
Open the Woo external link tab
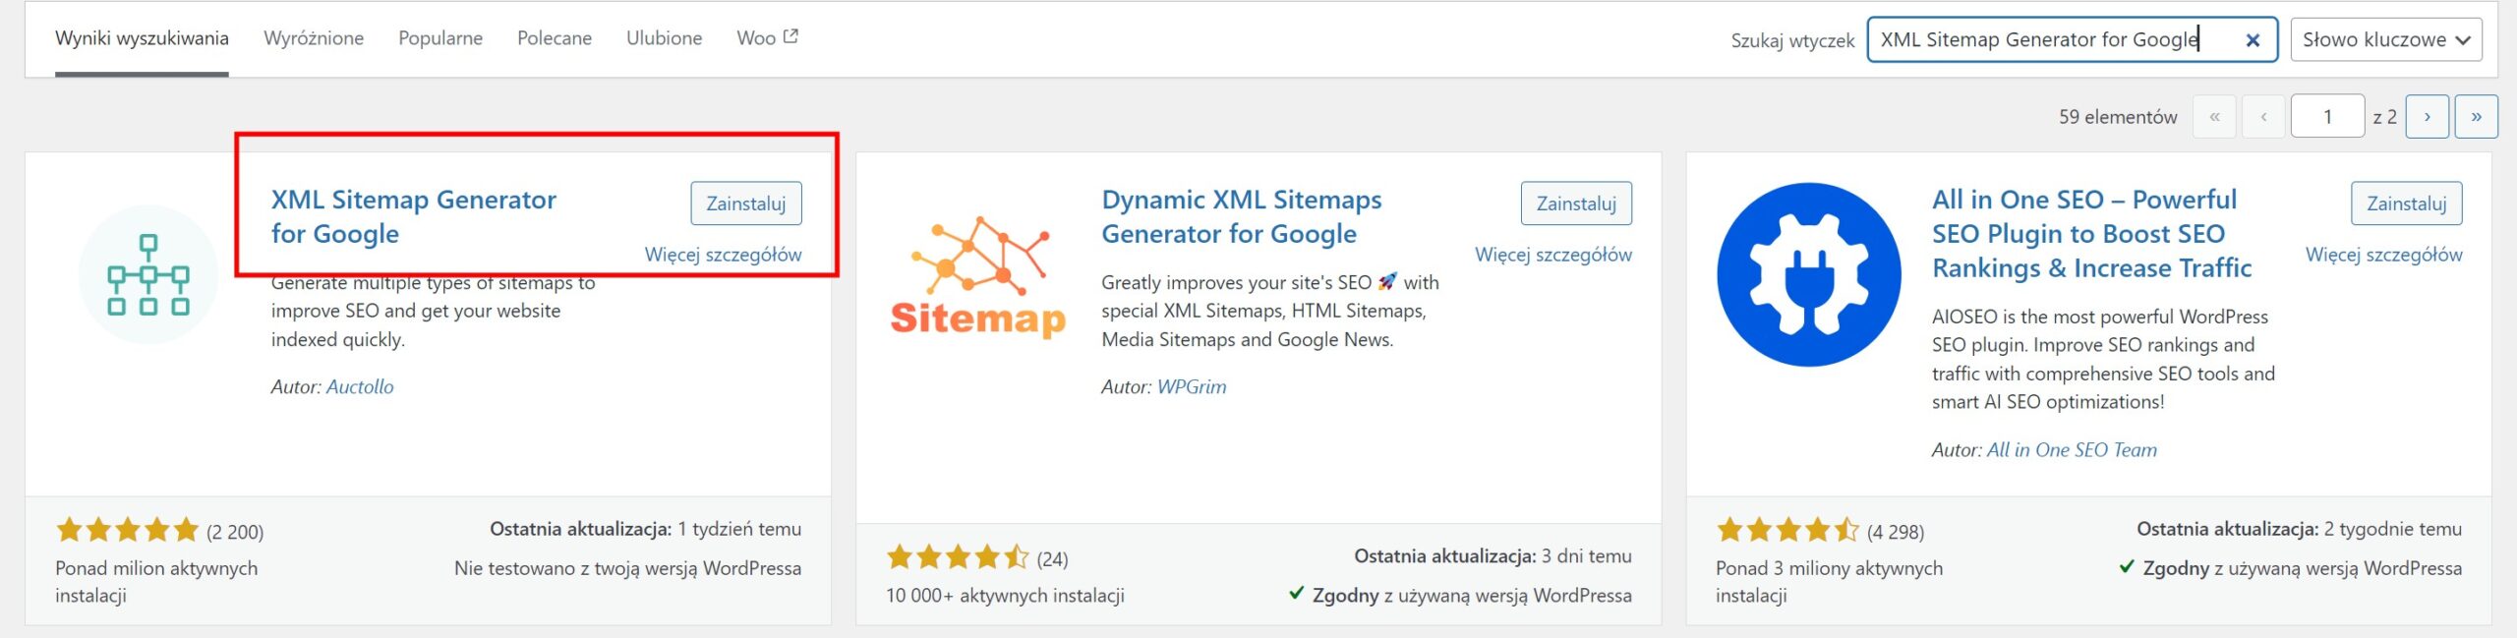pyautogui.click(x=767, y=38)
